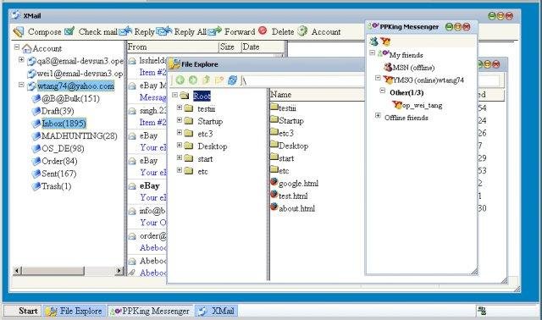Expand the Startup folder in tree
542x320 pixels.
tap(180, 120)
